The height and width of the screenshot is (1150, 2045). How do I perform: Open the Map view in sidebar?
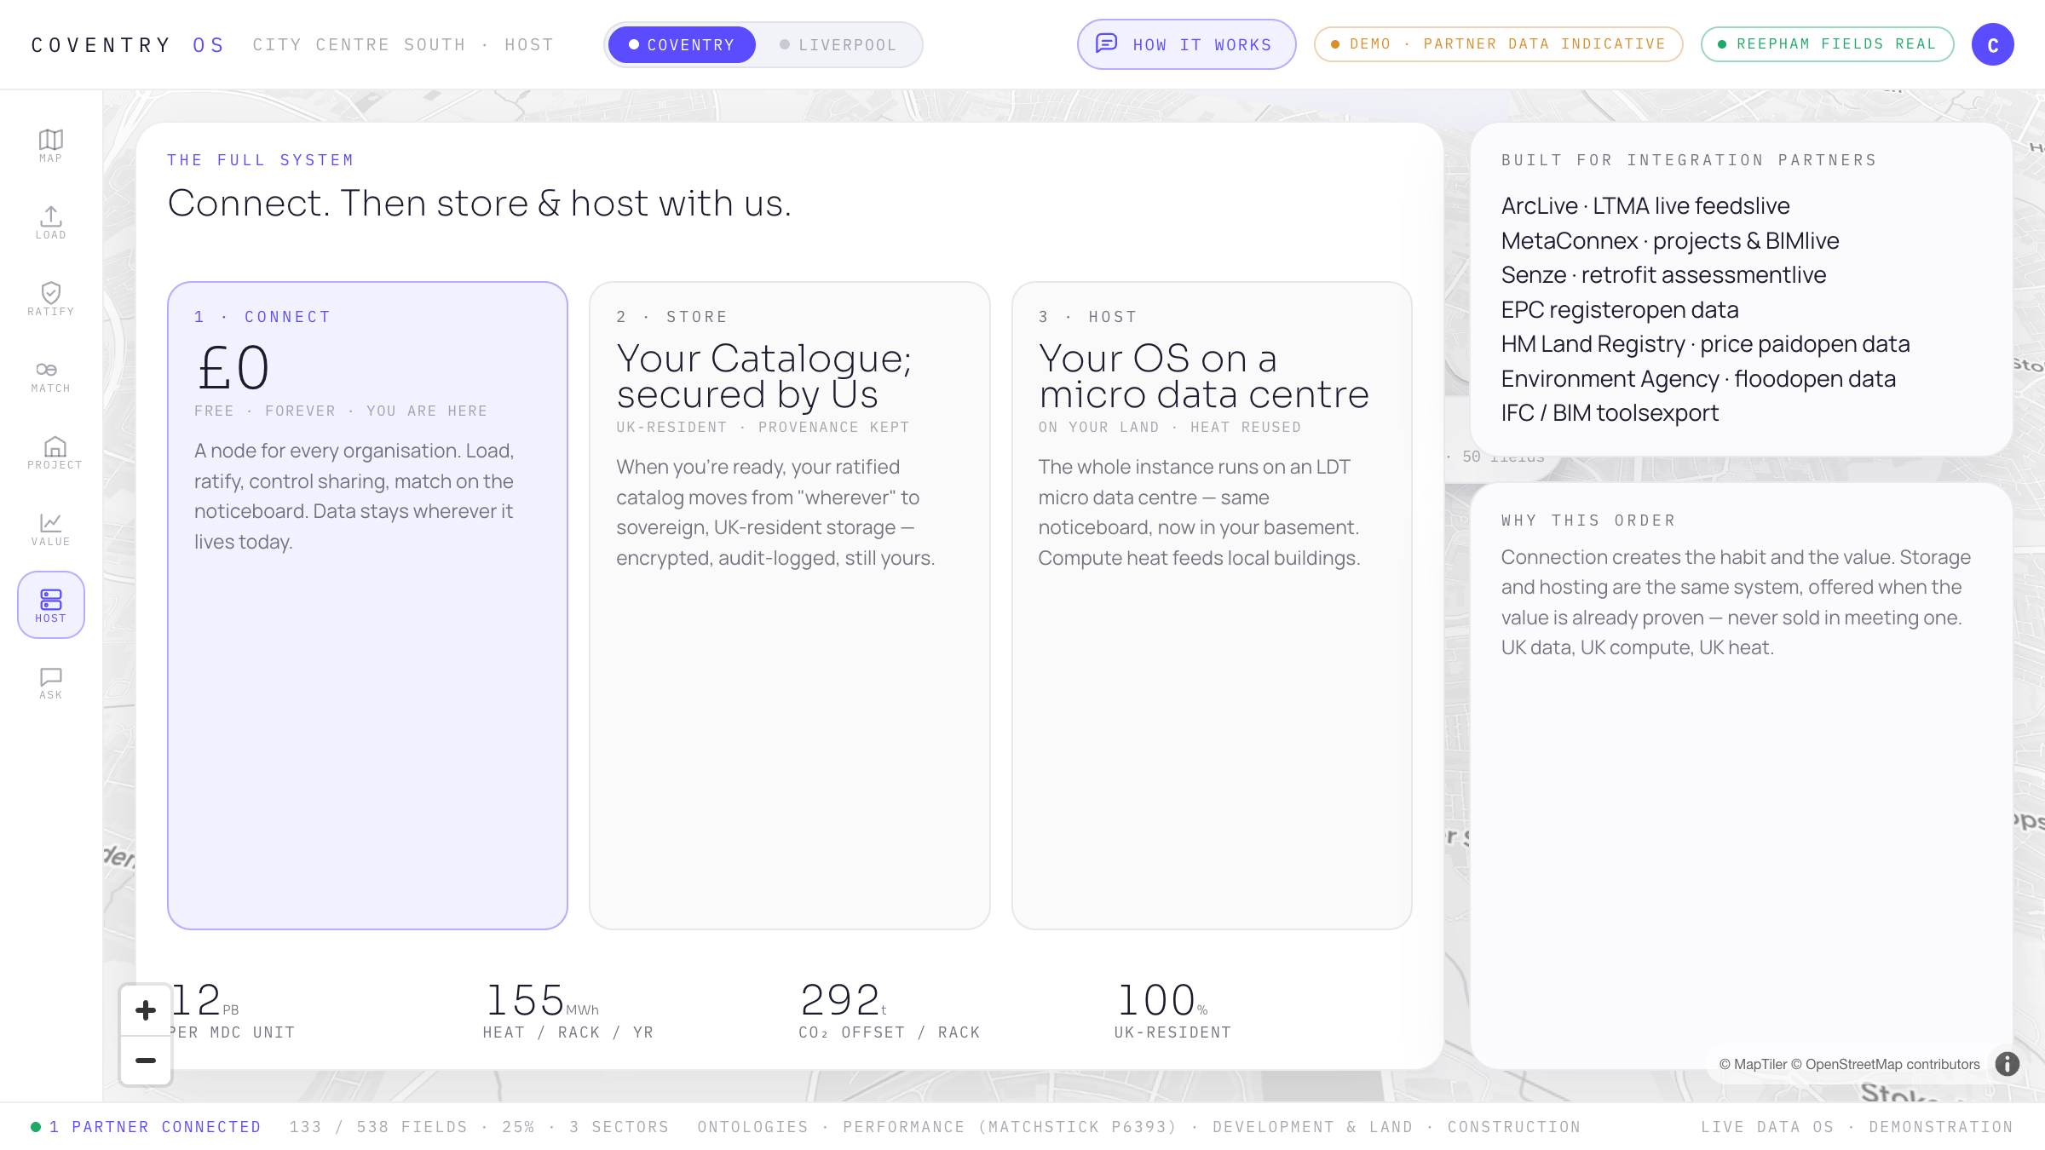[50, 145]
